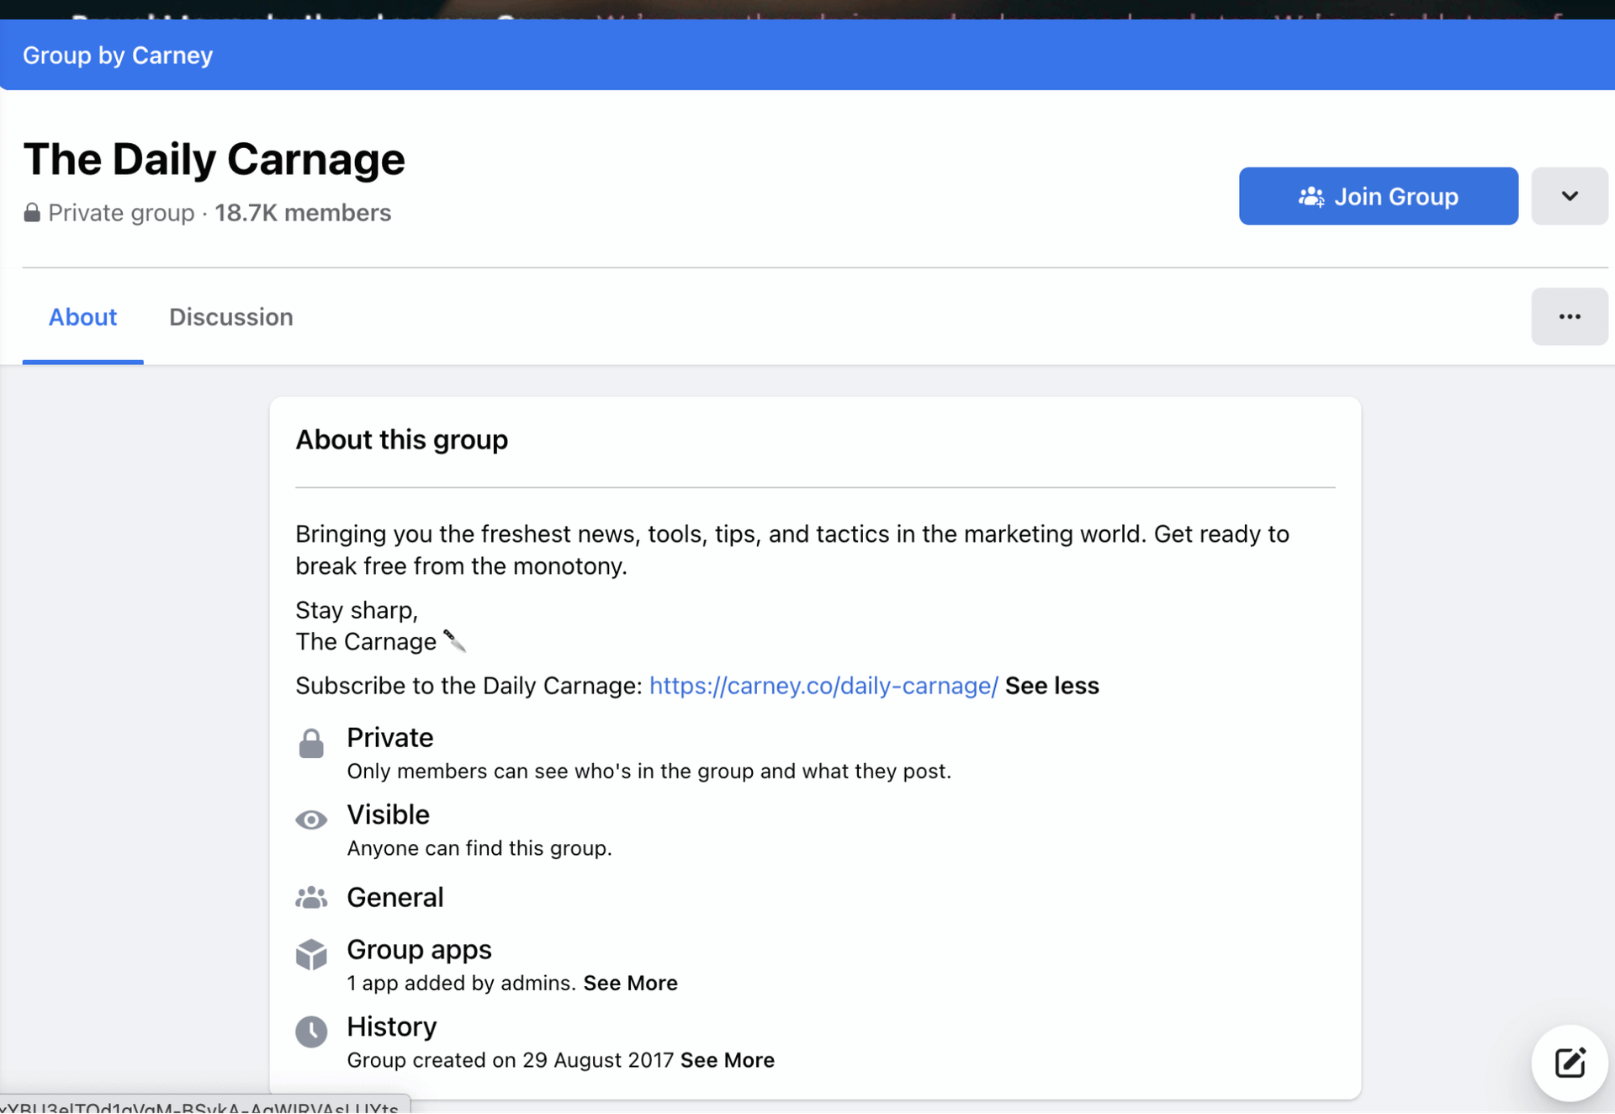Select the eye icon next to Visible
Image resolution: width=1615 pixels, height=1114 pixels.
pos(311,820)
